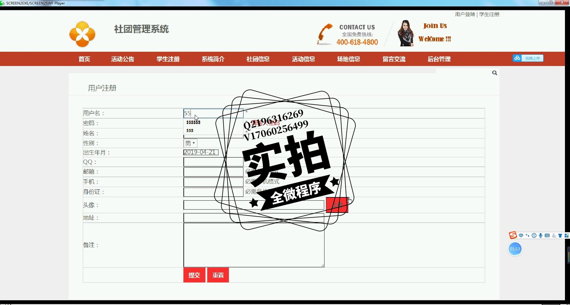Click the Baidu cloud drag-upload button
Screen dimensions: 570x305
pyautogui.click(x=528, y=58)
